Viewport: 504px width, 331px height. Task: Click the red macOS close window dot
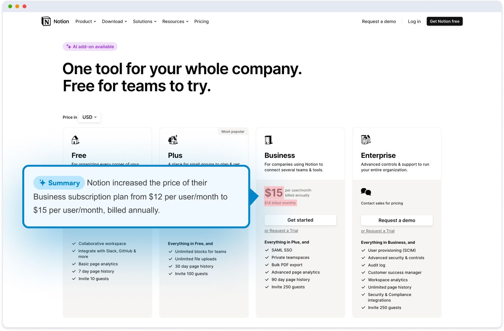pos(25,6)
